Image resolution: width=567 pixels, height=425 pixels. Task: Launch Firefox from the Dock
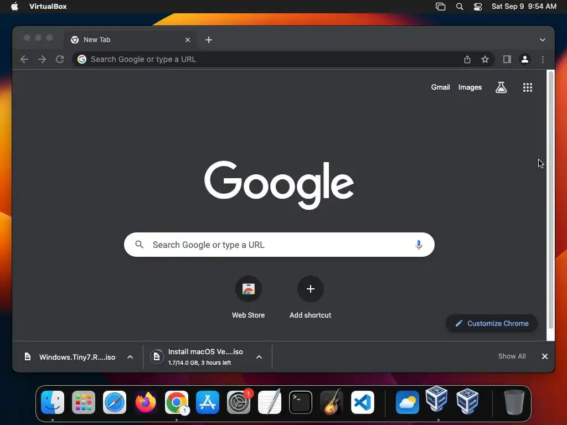(146, 402)
